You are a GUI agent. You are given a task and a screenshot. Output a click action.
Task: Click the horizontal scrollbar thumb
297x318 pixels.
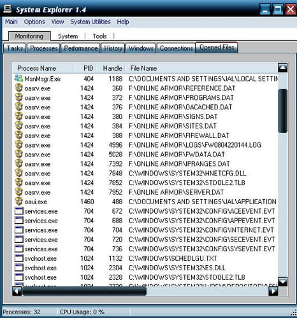tap(84, 291)
